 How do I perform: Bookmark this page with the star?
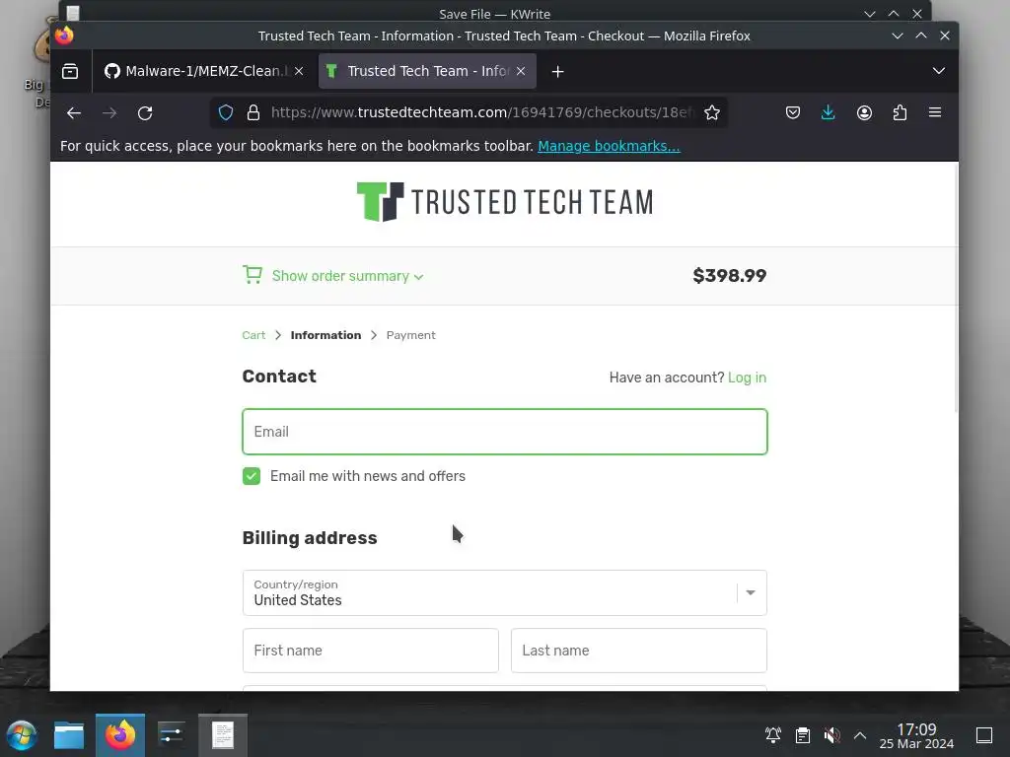coord(712,112)
